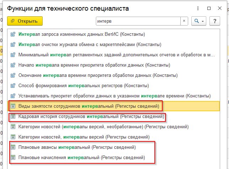Clear the search field with the x button
The image size is (229, 169).
click(x=184, y=21)
